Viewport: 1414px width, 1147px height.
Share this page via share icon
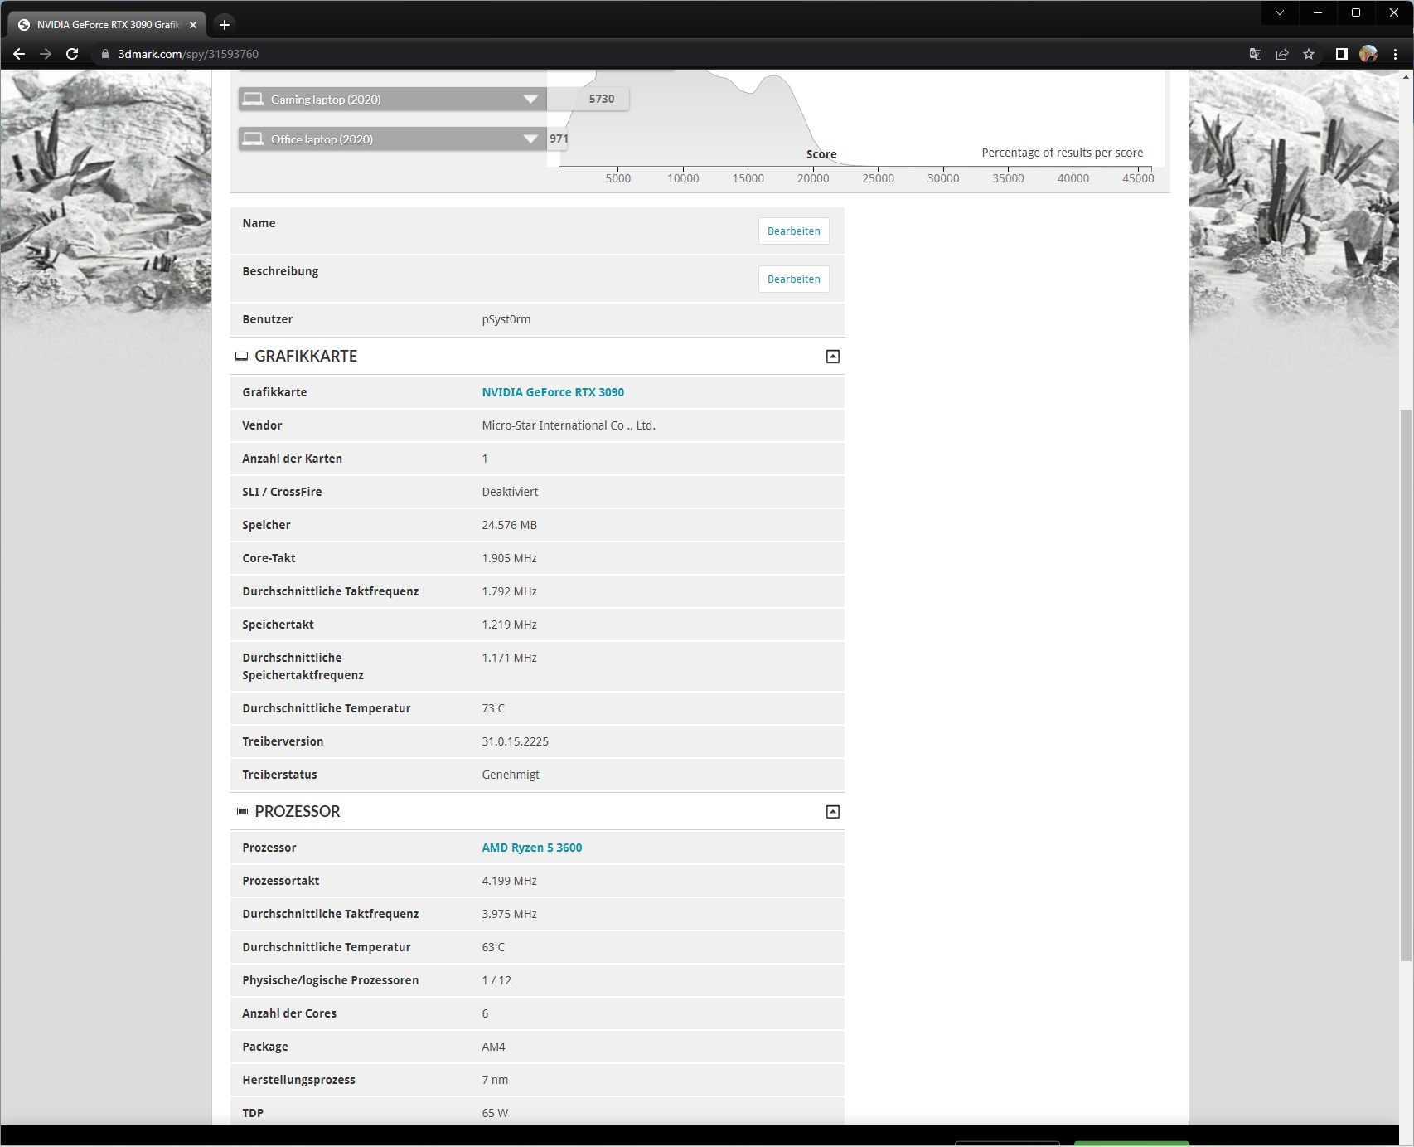pos(1282,54)
